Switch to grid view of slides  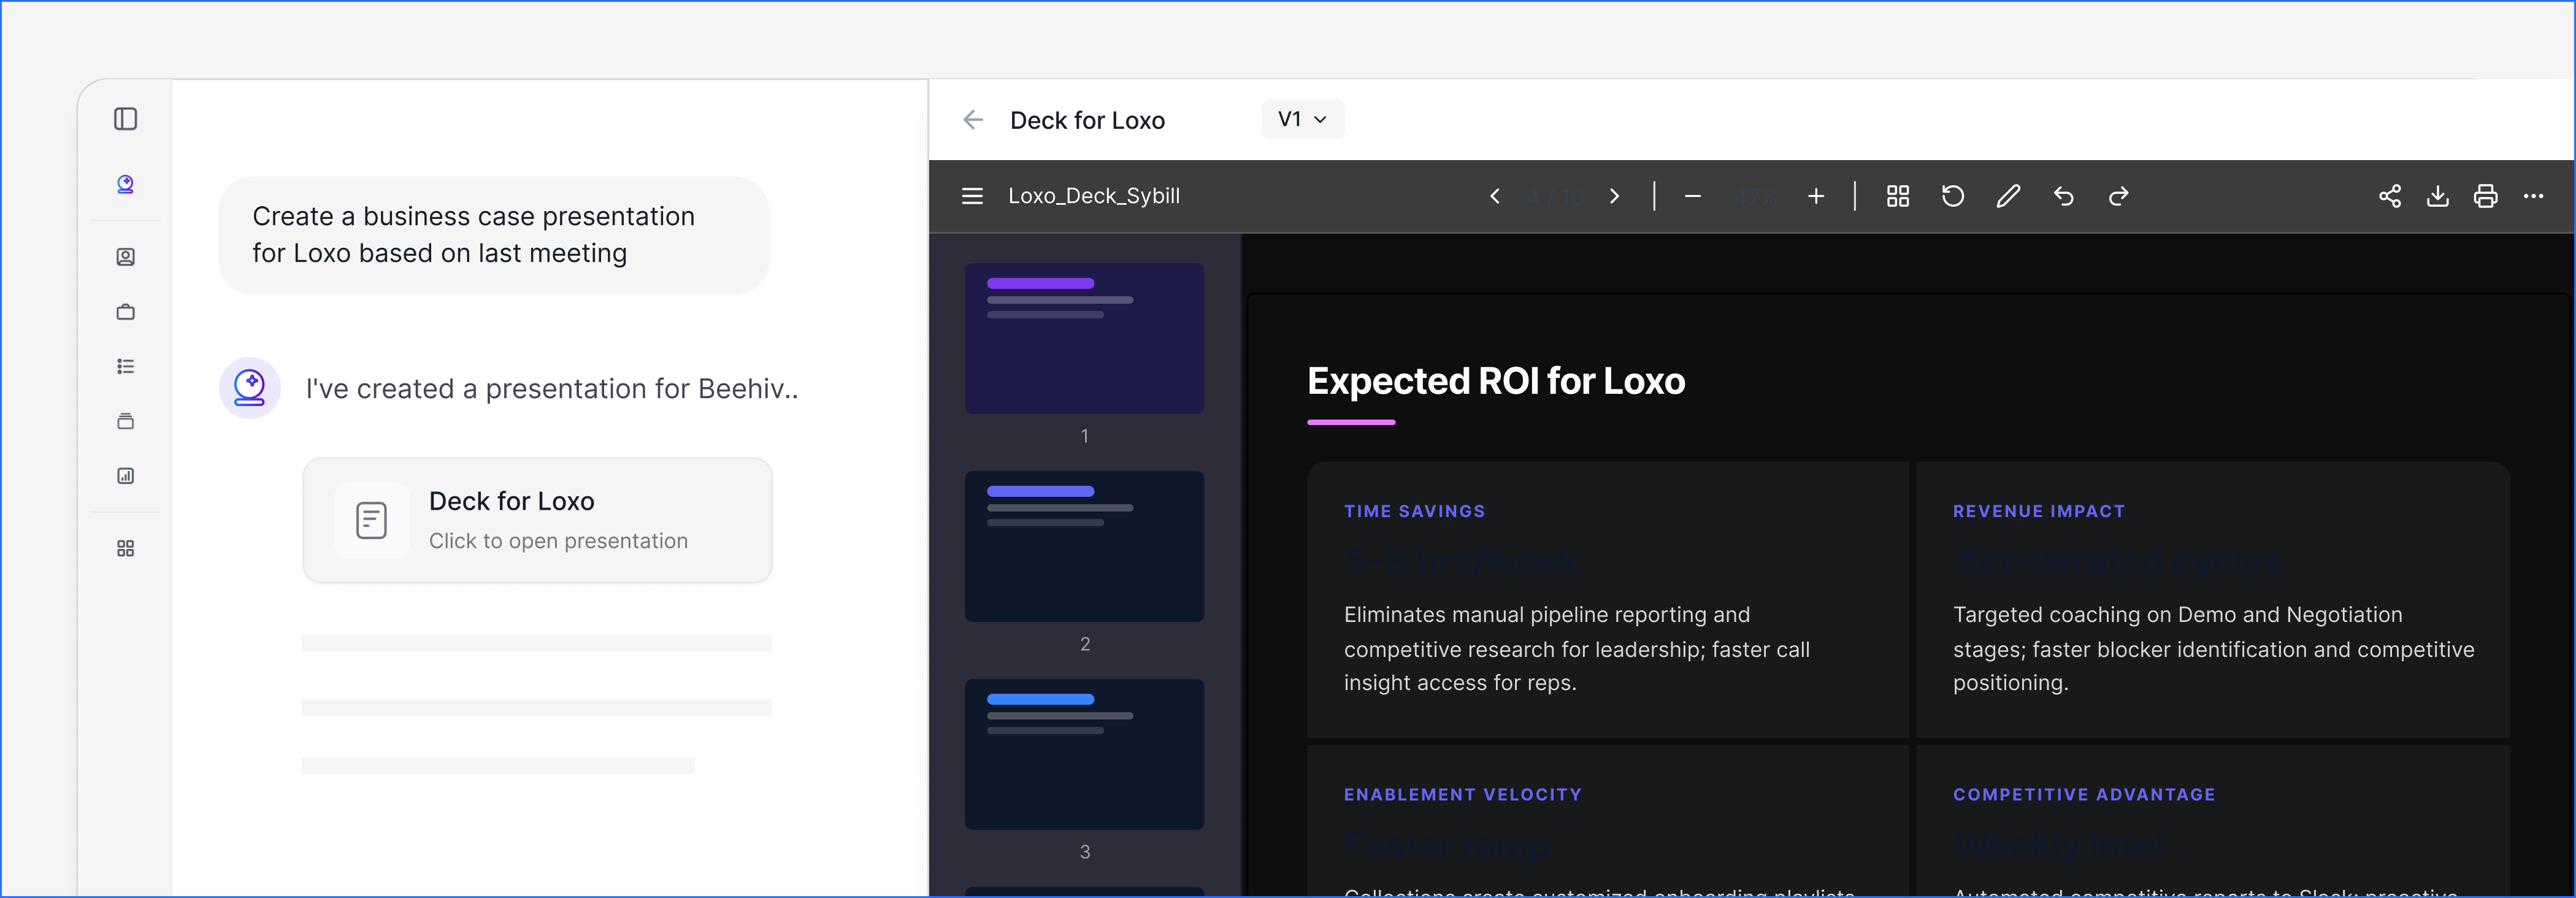point(1898,196)
